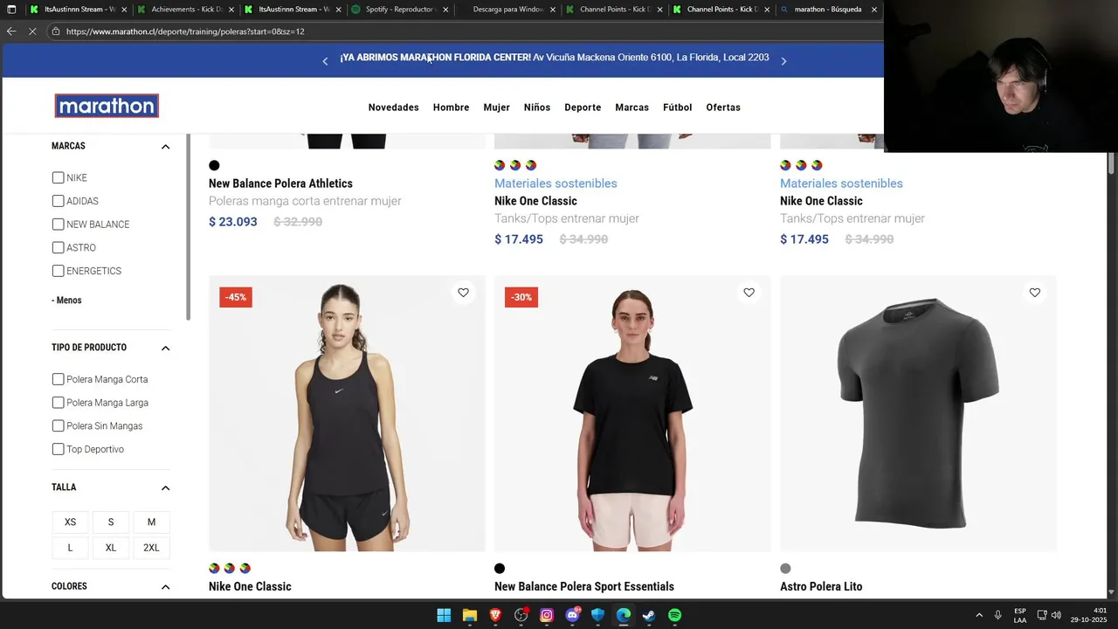Choose size 2XL
Viewport: 1118px width, 629px height.
[151, 548]
